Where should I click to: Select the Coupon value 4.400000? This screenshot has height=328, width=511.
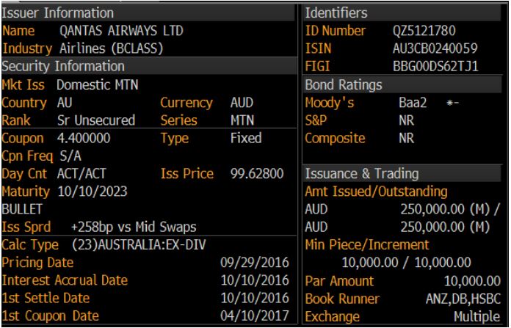[x=84, y=138]
